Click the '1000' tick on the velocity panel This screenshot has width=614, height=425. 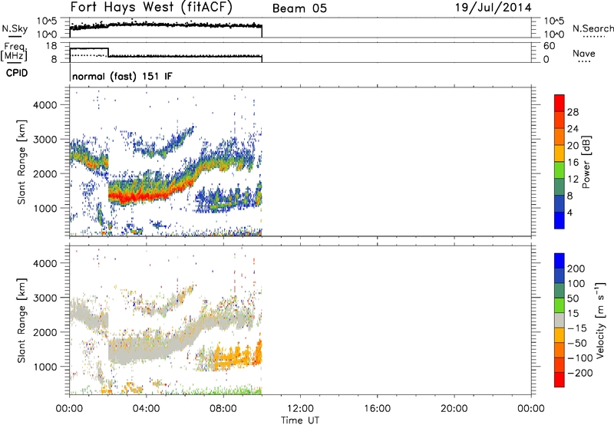click(x=45, y=367)
